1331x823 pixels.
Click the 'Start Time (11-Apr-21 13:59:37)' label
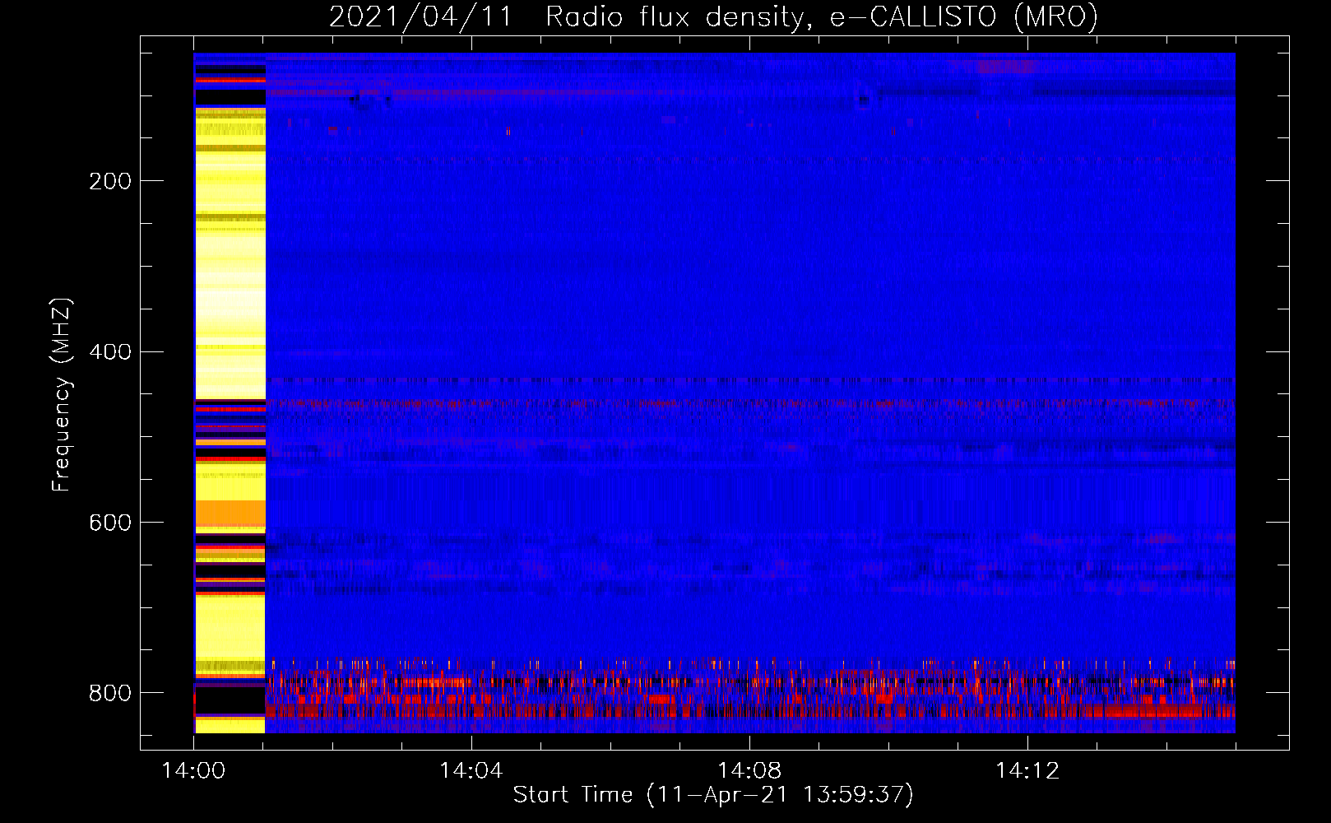coord(713,795)
